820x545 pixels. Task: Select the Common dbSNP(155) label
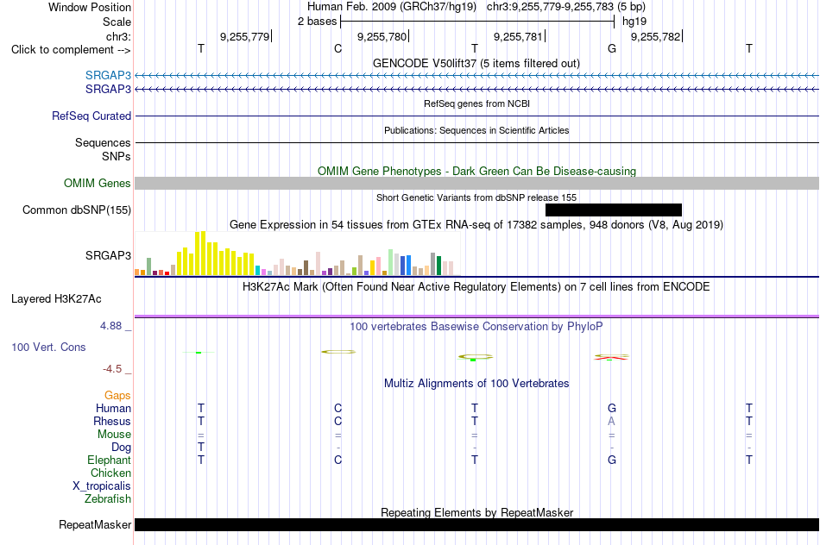[x=77, y=210]
